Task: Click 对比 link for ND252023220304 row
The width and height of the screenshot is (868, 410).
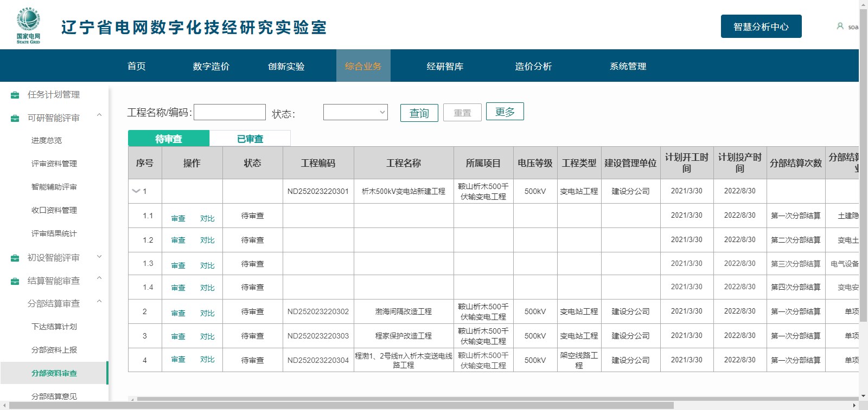Action: [207, 359]
